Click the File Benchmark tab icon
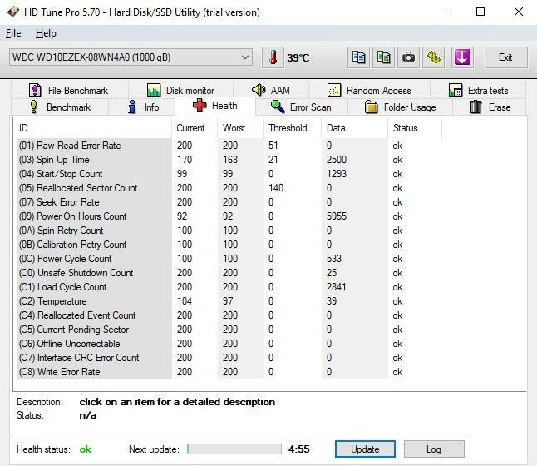Viewport: 537px width, 466px height. [35, 90]
